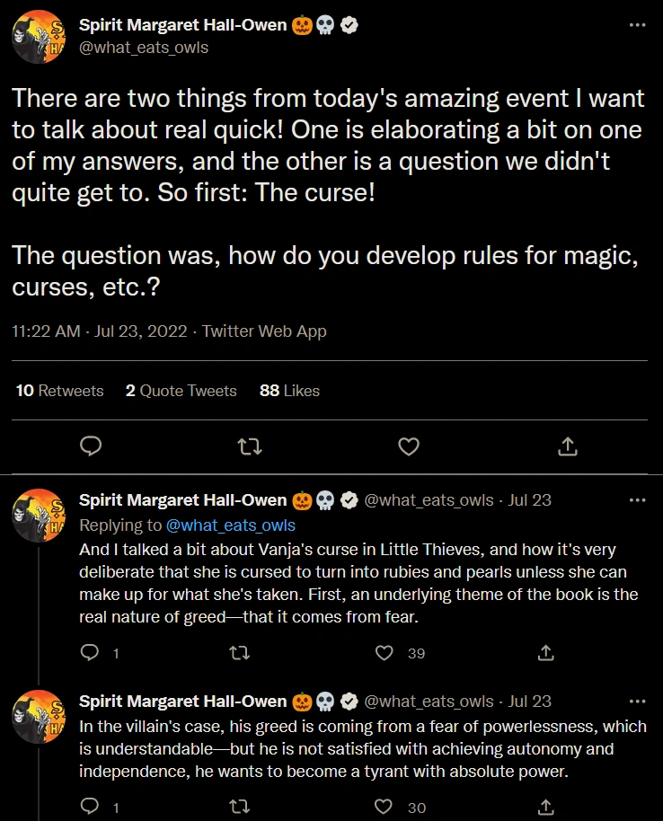Image resolution: width=663 pixels, height=821 pixels.
Task: Reply to the Vanja's curse tweet
Action: [91, 653]
